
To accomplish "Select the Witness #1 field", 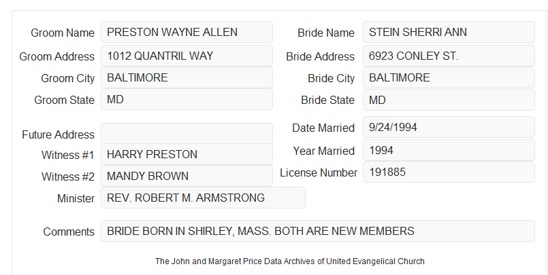I will pos(187,154).
